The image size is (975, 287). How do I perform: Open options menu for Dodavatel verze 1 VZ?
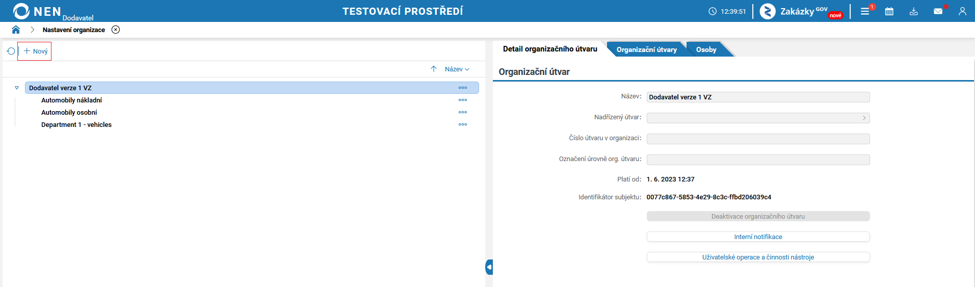tap(463, 88)
